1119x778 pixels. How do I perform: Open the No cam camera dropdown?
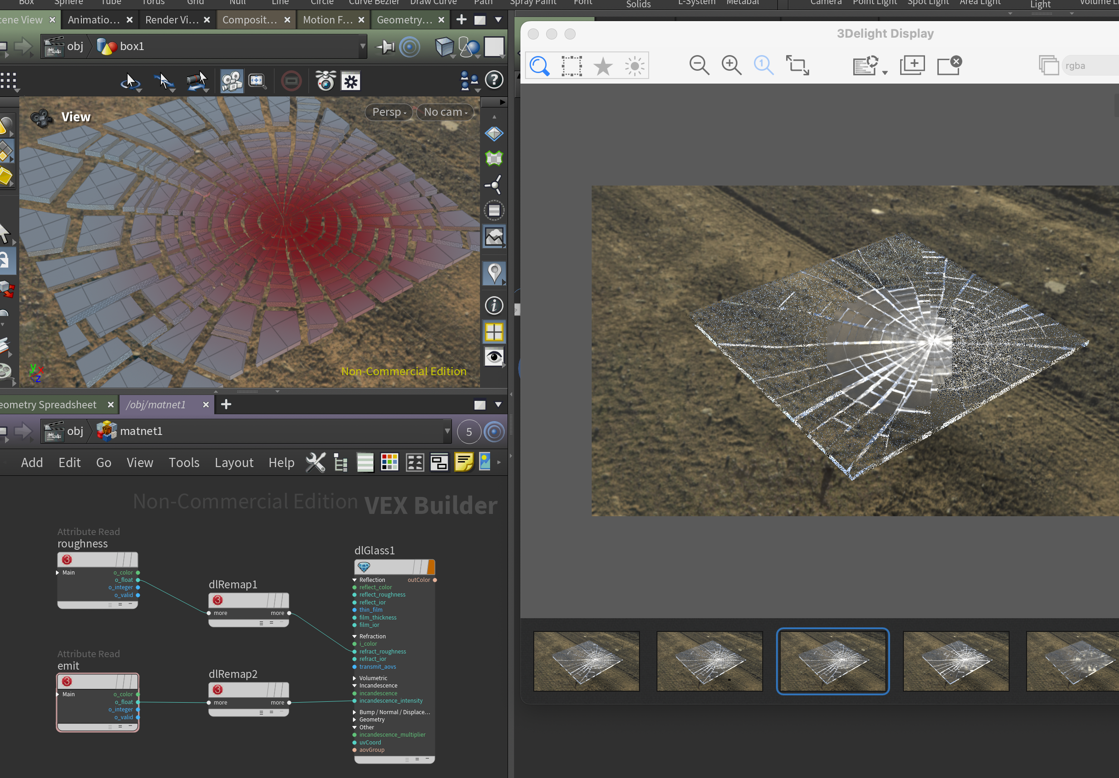[445, 112]
